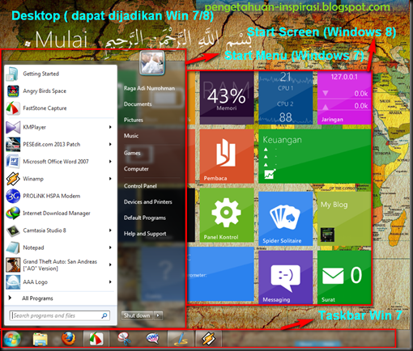Open Games from Start Menu
Viewport: 413px width, 351px height.
pyautogui.click(x=132, y=153)
